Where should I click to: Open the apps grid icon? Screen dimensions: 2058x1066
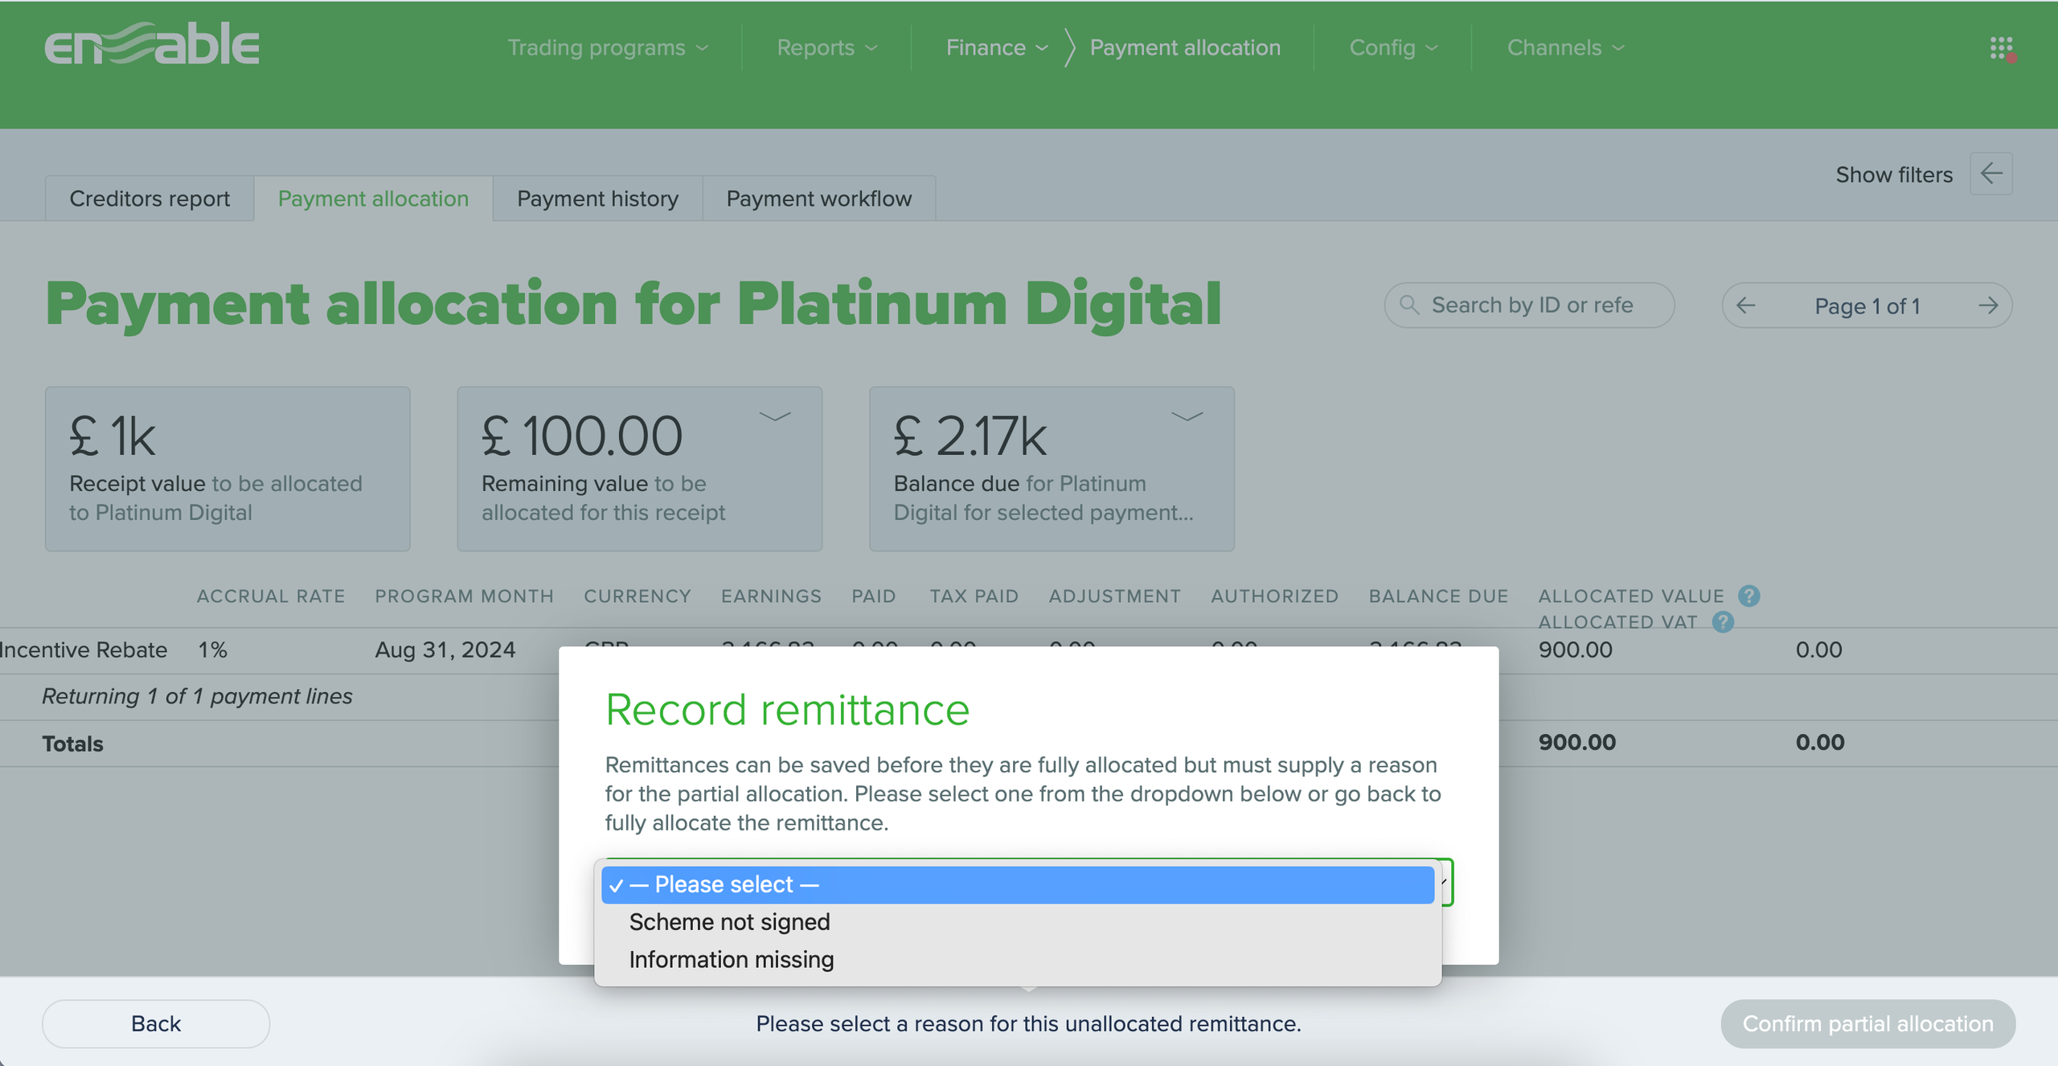(2002, 48)
